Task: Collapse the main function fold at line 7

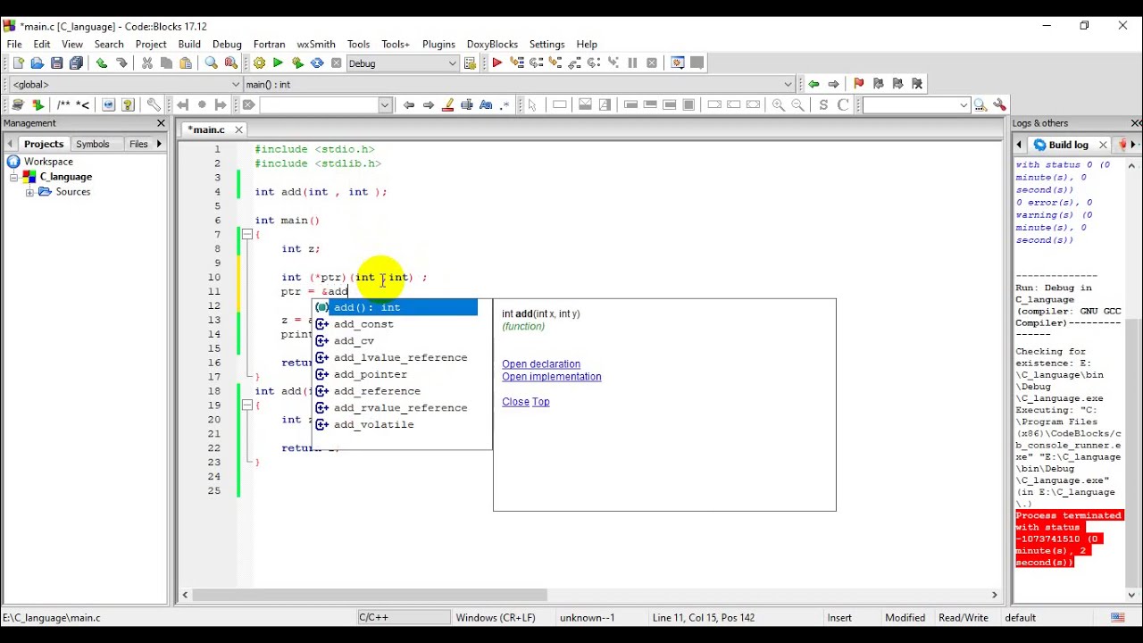Action: pyautogui.click(x=246, y=234)
